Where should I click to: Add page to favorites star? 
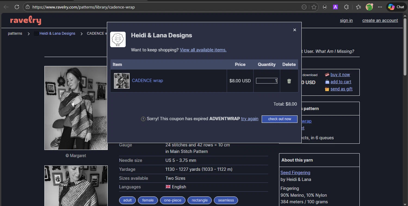click(314, 7)
